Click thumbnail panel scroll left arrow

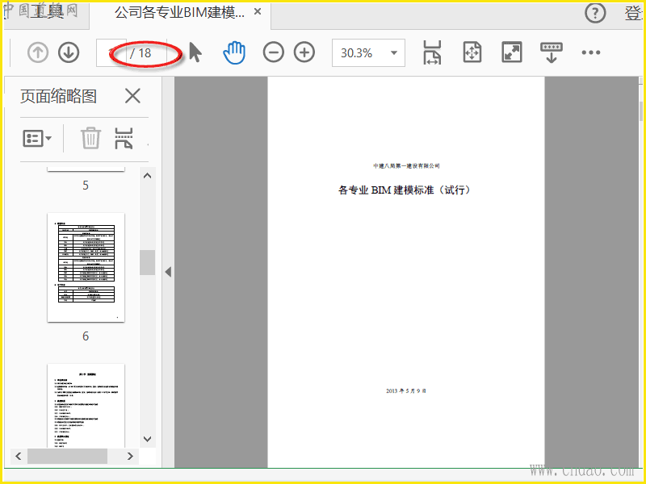18,456
